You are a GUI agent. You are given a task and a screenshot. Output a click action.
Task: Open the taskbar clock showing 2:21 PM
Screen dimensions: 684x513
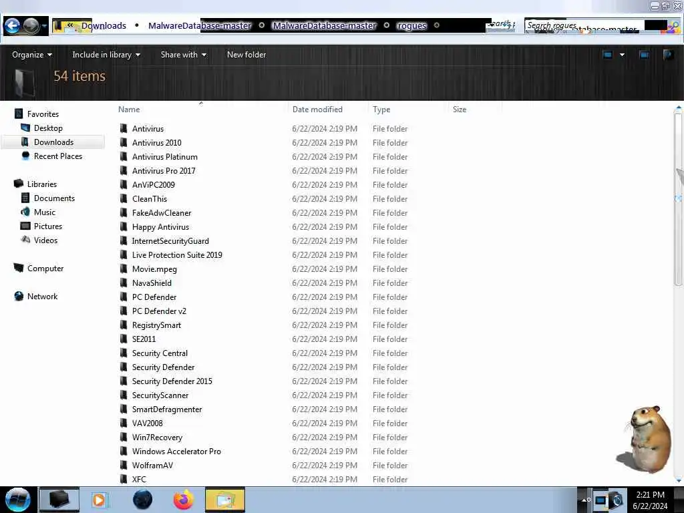click(650, 500)
